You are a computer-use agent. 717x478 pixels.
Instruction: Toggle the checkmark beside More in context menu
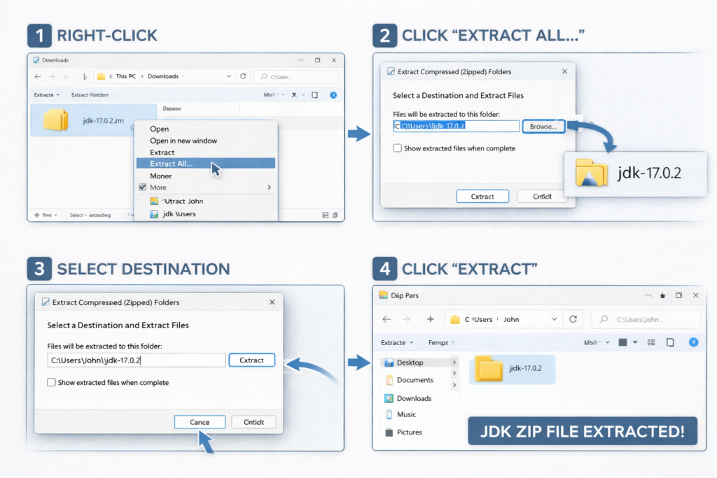(143, 188)
